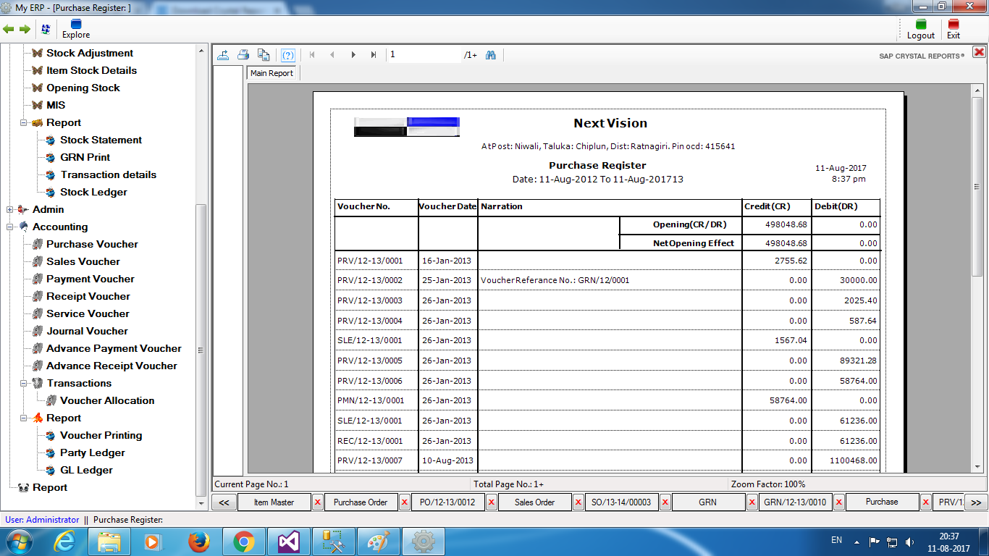Click the binoculars Find Text icon
This screenshot has height=556, width=989.
pos(491,55)
